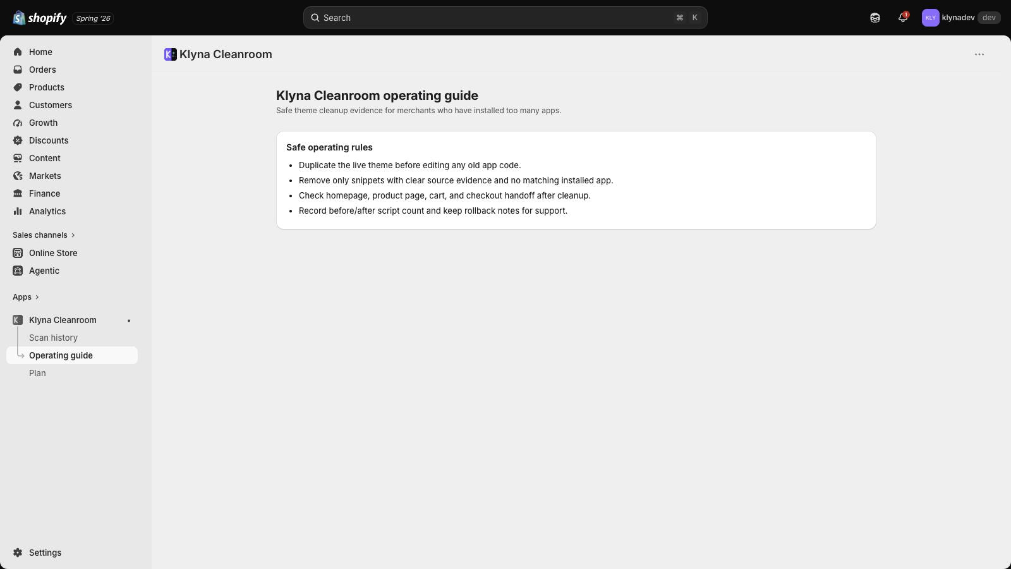Viewport: 1011px width, 569px height.
Task: Click the Customers person icon
Action: coord(18,105)
